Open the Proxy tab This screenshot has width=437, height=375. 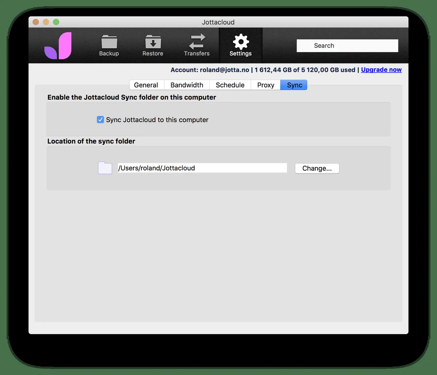(x=266, y=85)
